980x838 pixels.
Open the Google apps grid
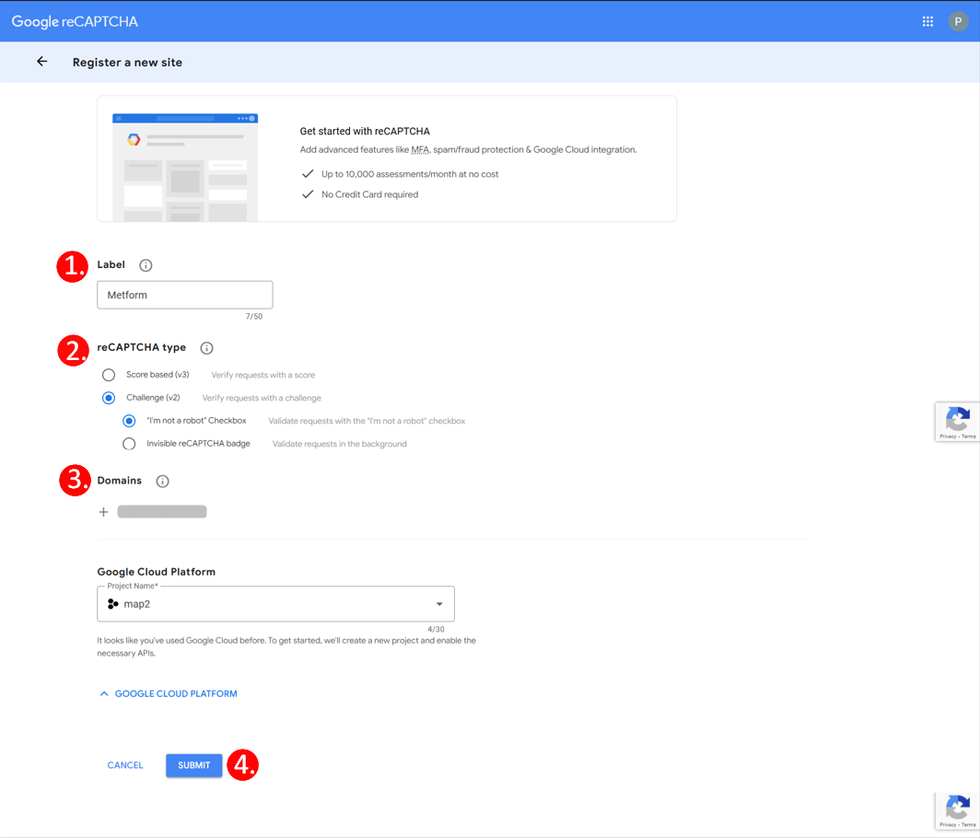tap(927, 21)
